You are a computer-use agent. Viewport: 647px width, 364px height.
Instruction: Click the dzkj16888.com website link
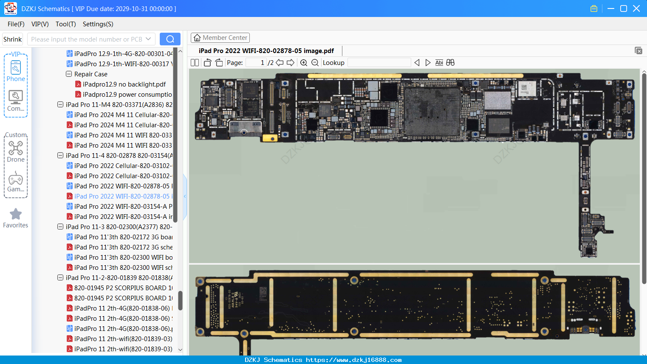click(x=353, y=360)
